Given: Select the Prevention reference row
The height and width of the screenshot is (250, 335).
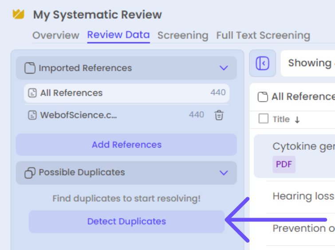Looking at the screenshot, I should 303,229.
